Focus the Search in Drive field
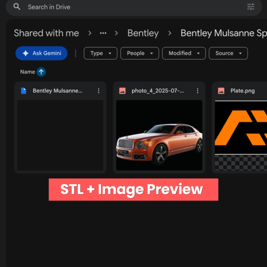The width and height of the screenshot is (267, 267). pyautogui.click(x=133, y=7)
